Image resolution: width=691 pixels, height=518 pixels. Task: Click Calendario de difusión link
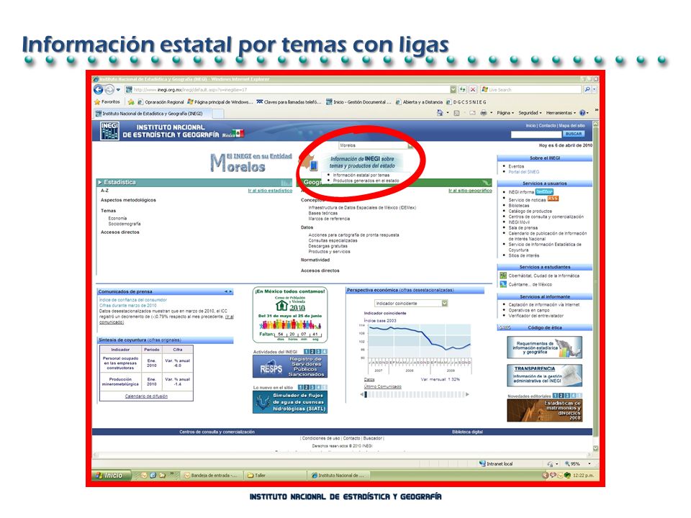point(146,396)
